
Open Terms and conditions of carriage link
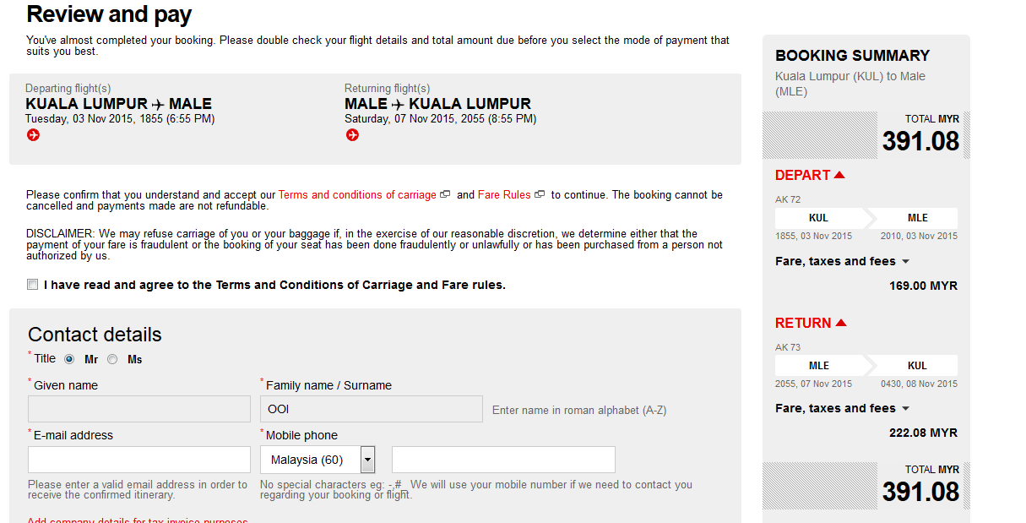click(x=357, y=194)
